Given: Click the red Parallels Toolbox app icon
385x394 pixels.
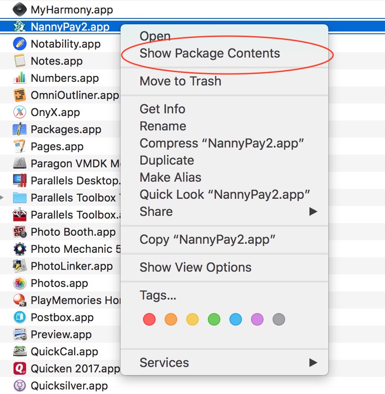Looking at the screenshot, I should [x=20, y=215].
